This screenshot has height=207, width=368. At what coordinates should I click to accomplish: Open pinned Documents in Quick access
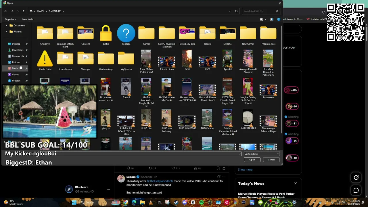coord(18,56)
